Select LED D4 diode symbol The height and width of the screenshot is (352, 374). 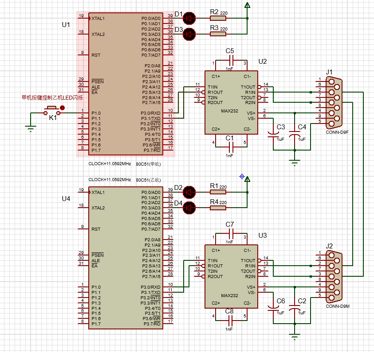point(189,208)
